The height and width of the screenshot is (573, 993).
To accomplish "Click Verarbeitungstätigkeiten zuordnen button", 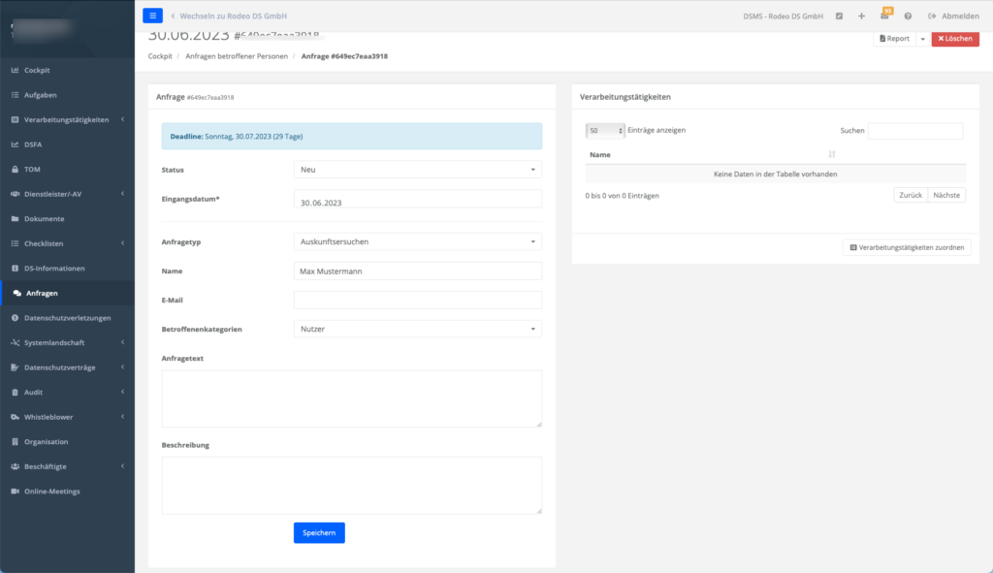I will tap(907, 248).
